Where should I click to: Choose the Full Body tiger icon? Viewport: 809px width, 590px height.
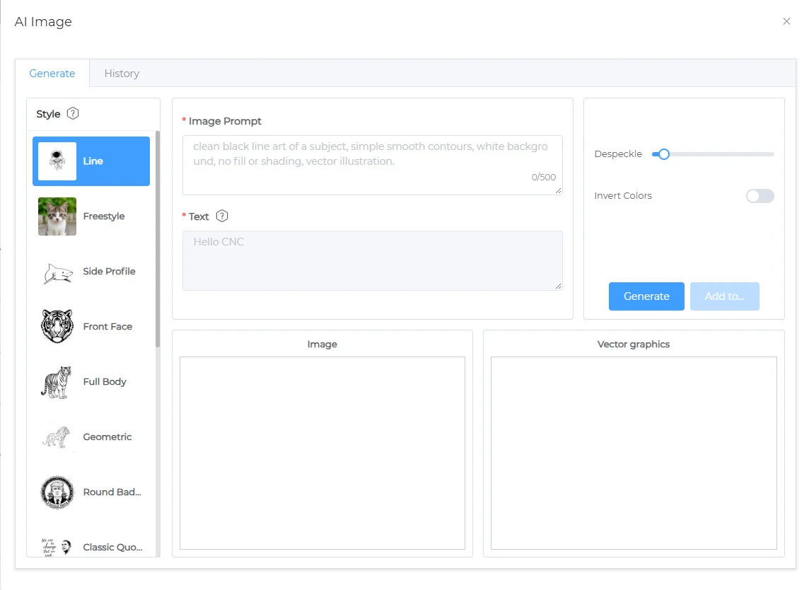57,382
